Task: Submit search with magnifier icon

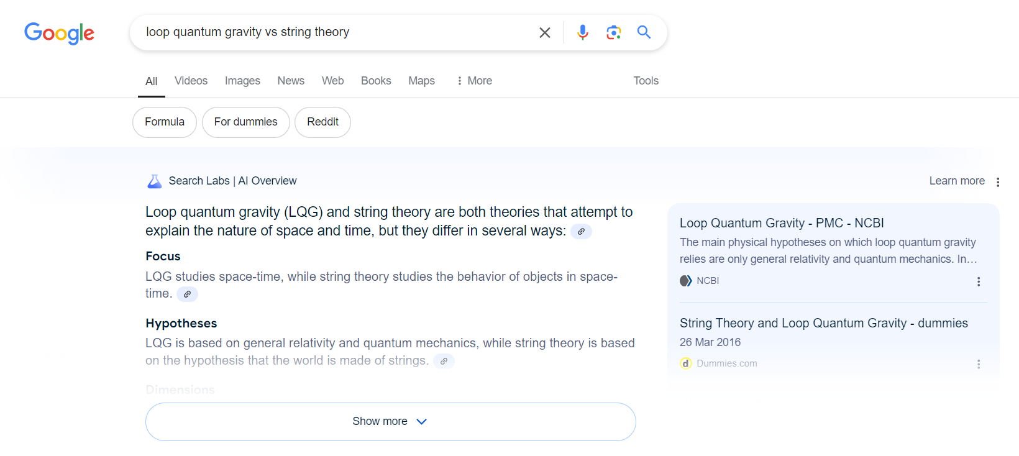Action: [x=644, y=32]
